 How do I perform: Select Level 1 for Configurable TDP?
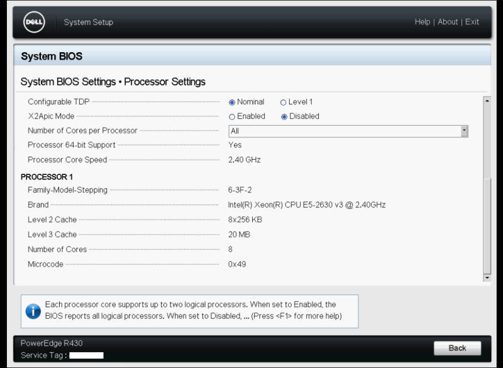(283, 103)
